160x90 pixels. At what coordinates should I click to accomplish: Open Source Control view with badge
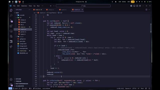coord(11,21)
